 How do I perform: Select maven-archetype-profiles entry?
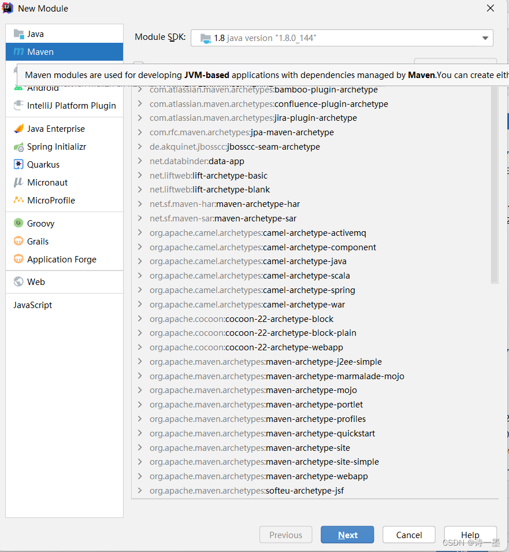click(258, 419)
